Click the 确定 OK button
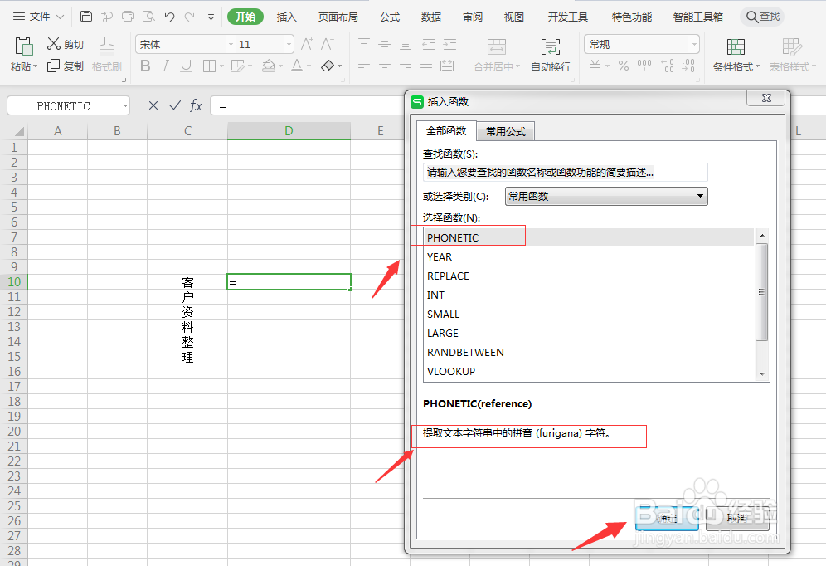This screenshot has height=566, width=826. pos(666,519)
